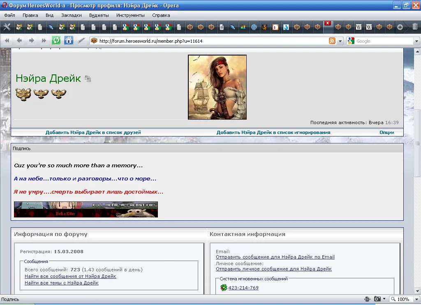Open the camera icon dropdown arrow
The width and height of the screenshot is (421, 305).
tap(384, 299)
